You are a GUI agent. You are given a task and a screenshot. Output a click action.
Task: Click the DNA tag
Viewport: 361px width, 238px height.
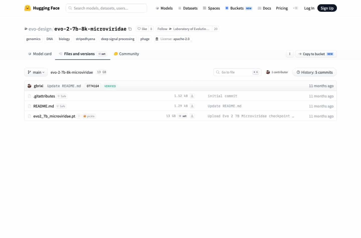coord(50,39)
